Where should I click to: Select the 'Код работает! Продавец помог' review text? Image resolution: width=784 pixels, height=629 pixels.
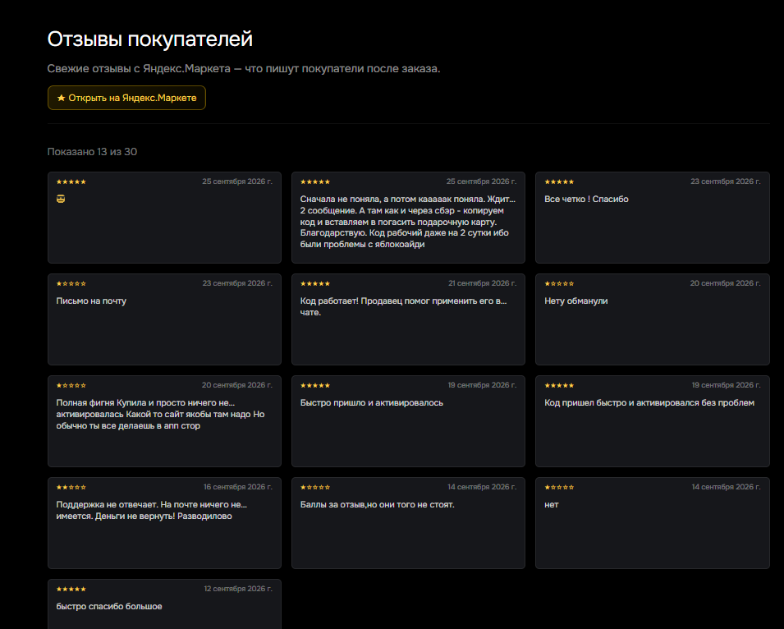(404, 306)
